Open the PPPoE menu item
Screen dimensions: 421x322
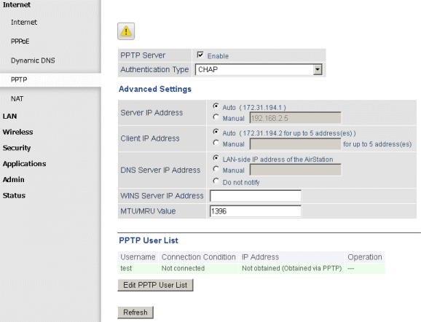point(20,42)
